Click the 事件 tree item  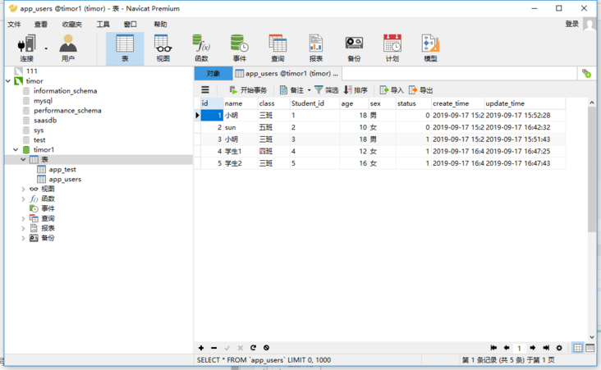coord(48,208)
